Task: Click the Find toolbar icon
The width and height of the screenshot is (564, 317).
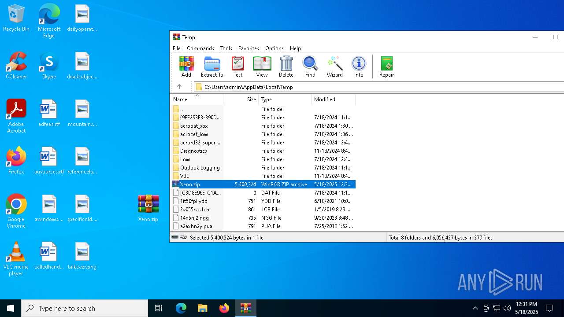Action: (310, 67)
